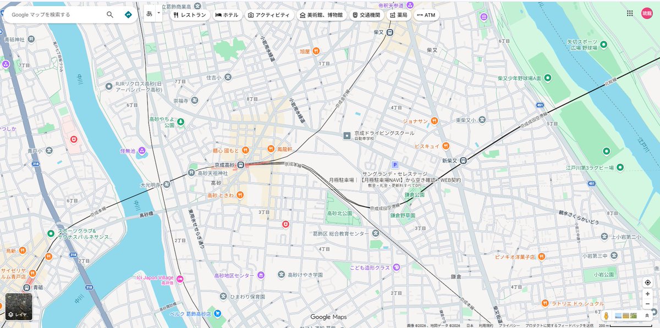
Task: Select the ジョナサン restaurant pin
Action: (434, 121)
